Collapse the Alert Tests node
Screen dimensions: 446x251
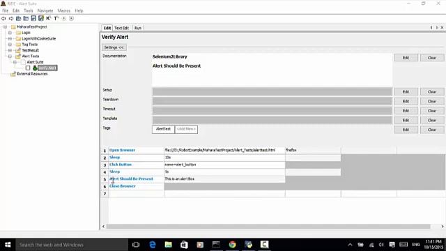click(10, 56)
